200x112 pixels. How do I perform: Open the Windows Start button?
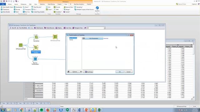3,110
